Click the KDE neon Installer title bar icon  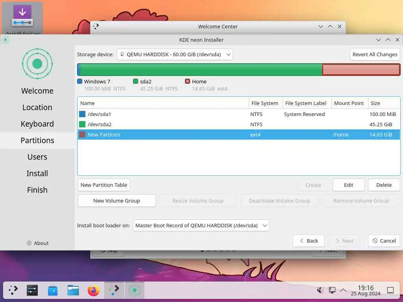pyautogui.click(x=6, y=40)
